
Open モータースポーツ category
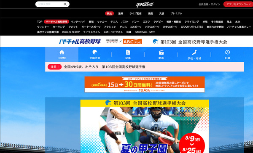point(91,27)
